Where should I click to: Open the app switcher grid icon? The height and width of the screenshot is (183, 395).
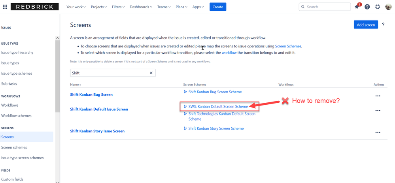[x=5, y=7]
